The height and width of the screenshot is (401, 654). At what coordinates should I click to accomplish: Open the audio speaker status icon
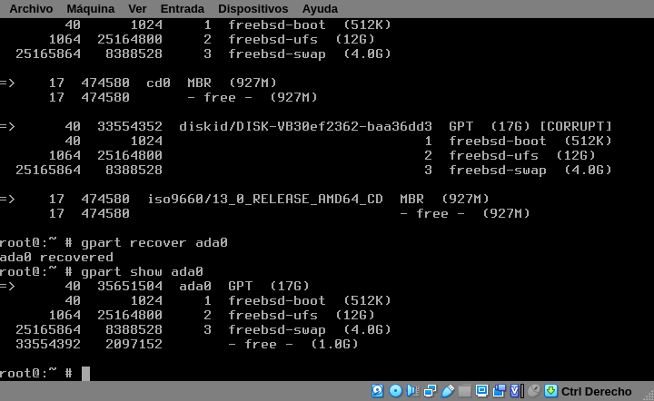pos(412,391)
